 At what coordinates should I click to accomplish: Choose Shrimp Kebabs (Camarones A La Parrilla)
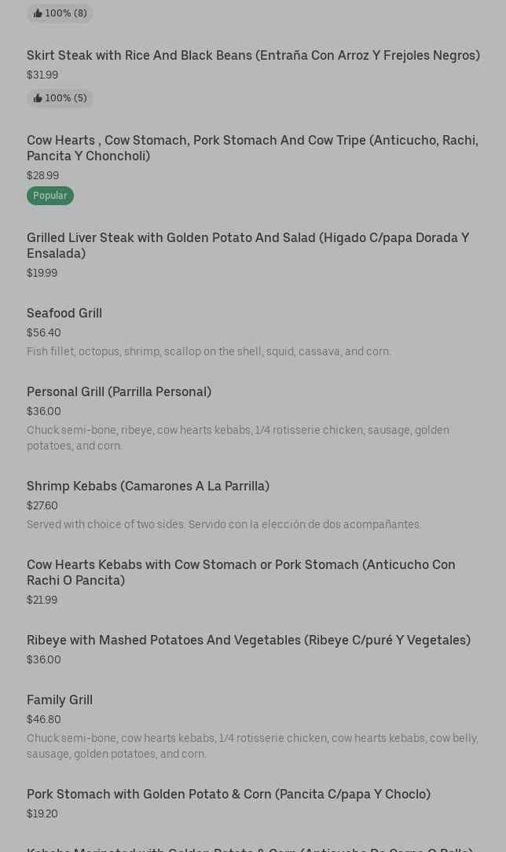click(148, 486)
